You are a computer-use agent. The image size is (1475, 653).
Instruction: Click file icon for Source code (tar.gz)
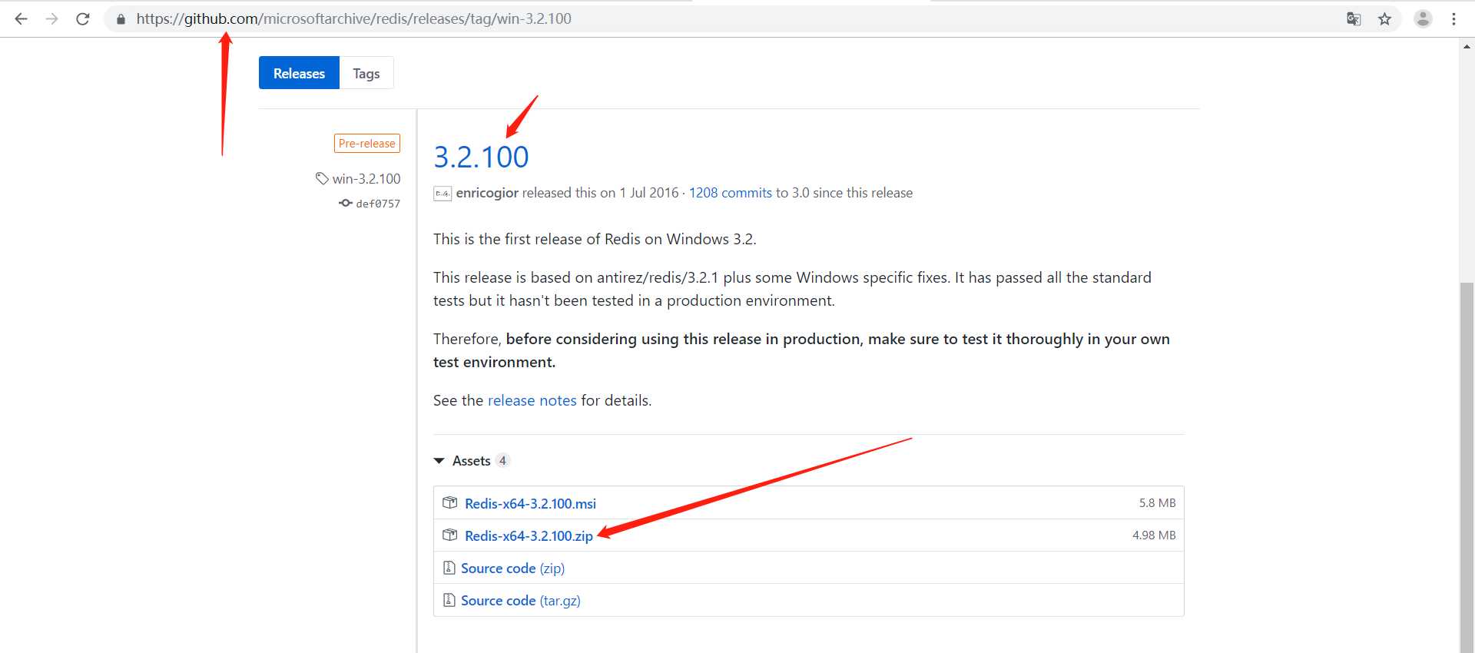(449, 600)
